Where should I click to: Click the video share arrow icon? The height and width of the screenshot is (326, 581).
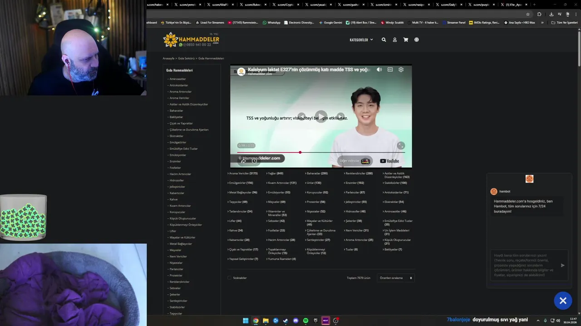[243, 161]
